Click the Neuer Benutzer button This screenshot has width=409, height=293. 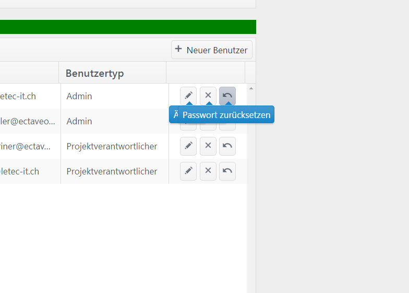point(212,50)
